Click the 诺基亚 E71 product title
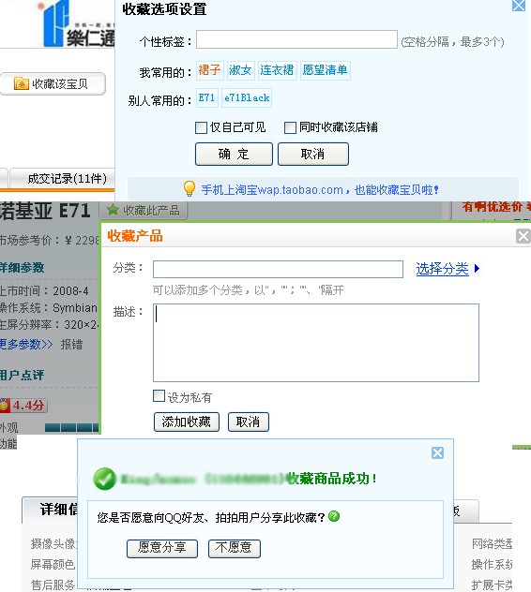This screenshot has width=531, height=592. 45,211
